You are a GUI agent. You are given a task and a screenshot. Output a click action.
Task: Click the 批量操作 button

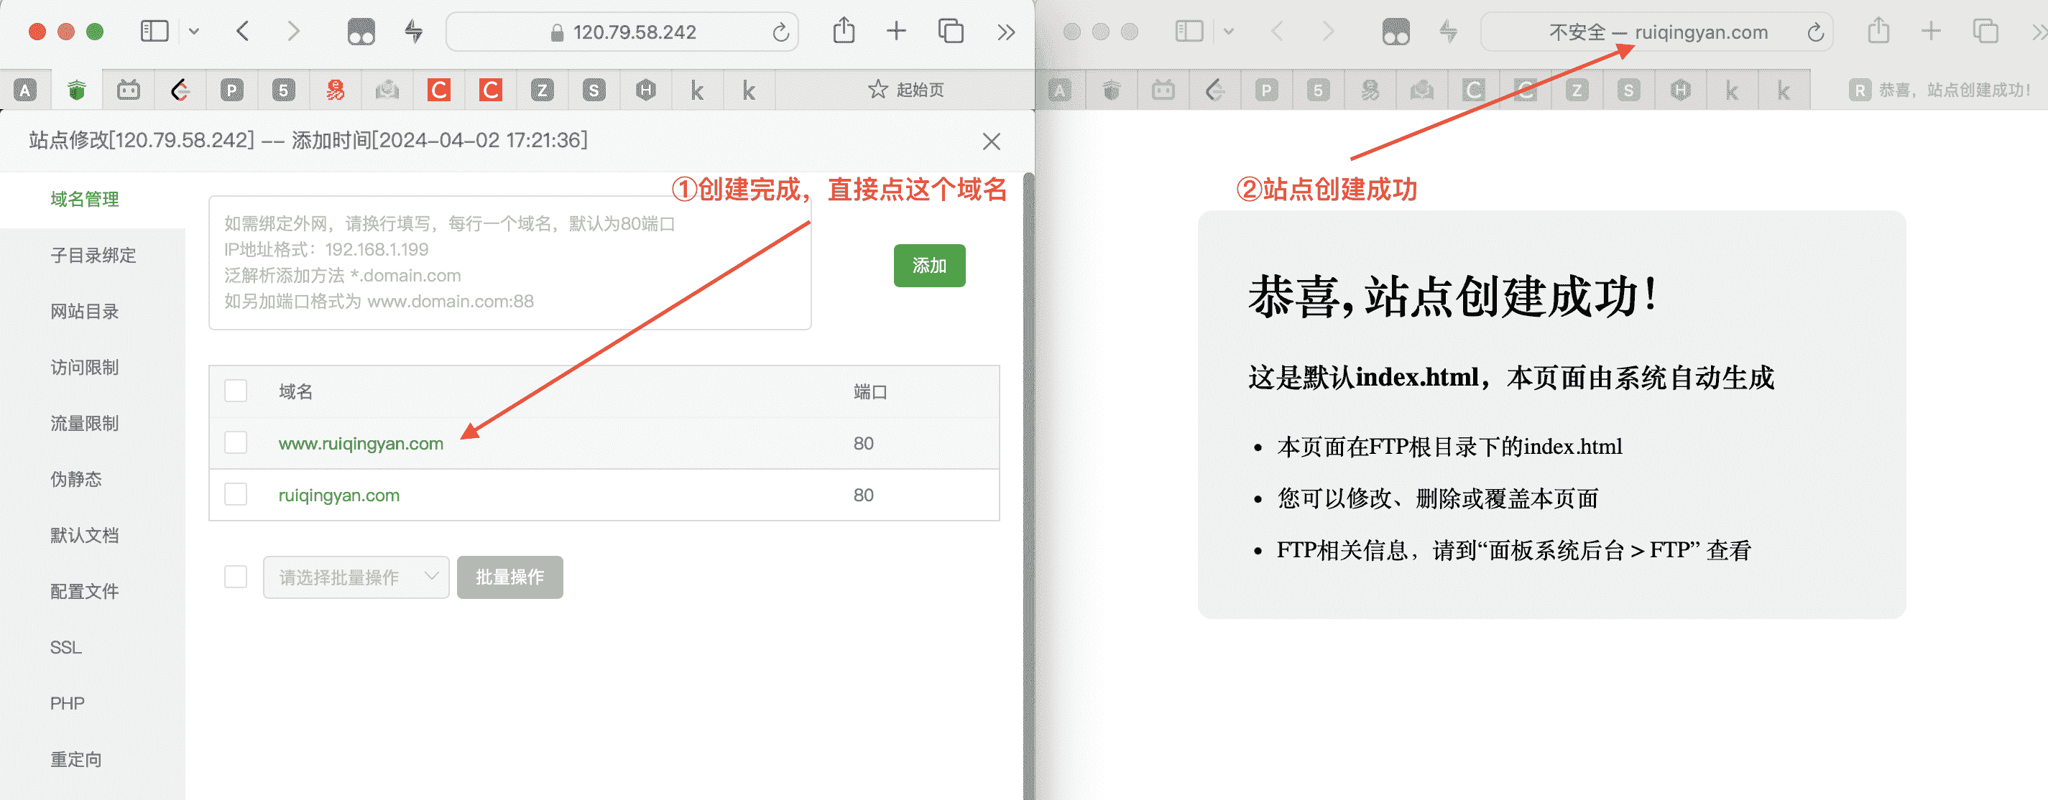pyautogui.click(x=509, y=577)
